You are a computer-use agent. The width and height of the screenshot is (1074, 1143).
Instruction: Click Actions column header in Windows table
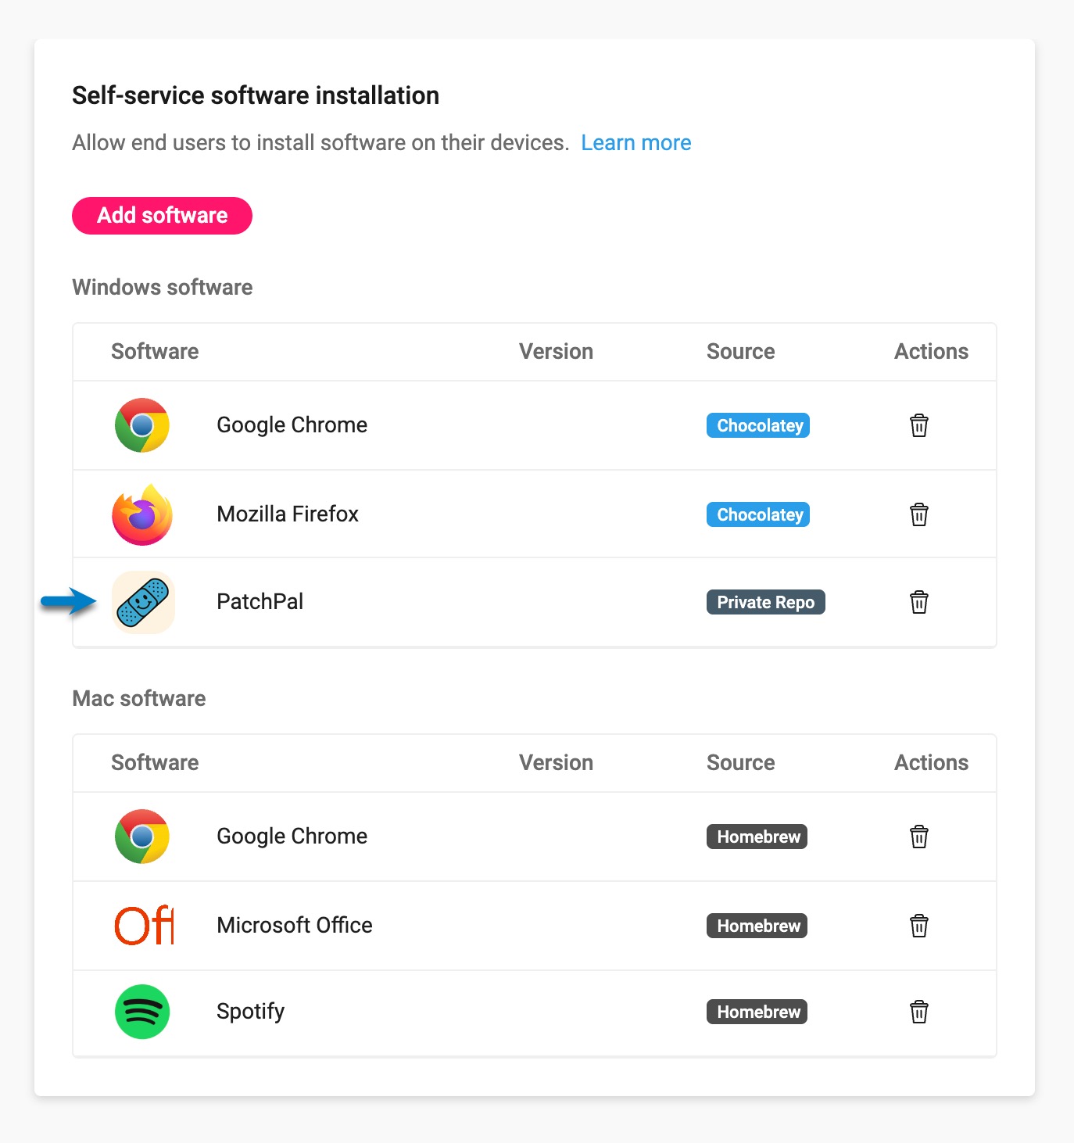pos(931,352)
